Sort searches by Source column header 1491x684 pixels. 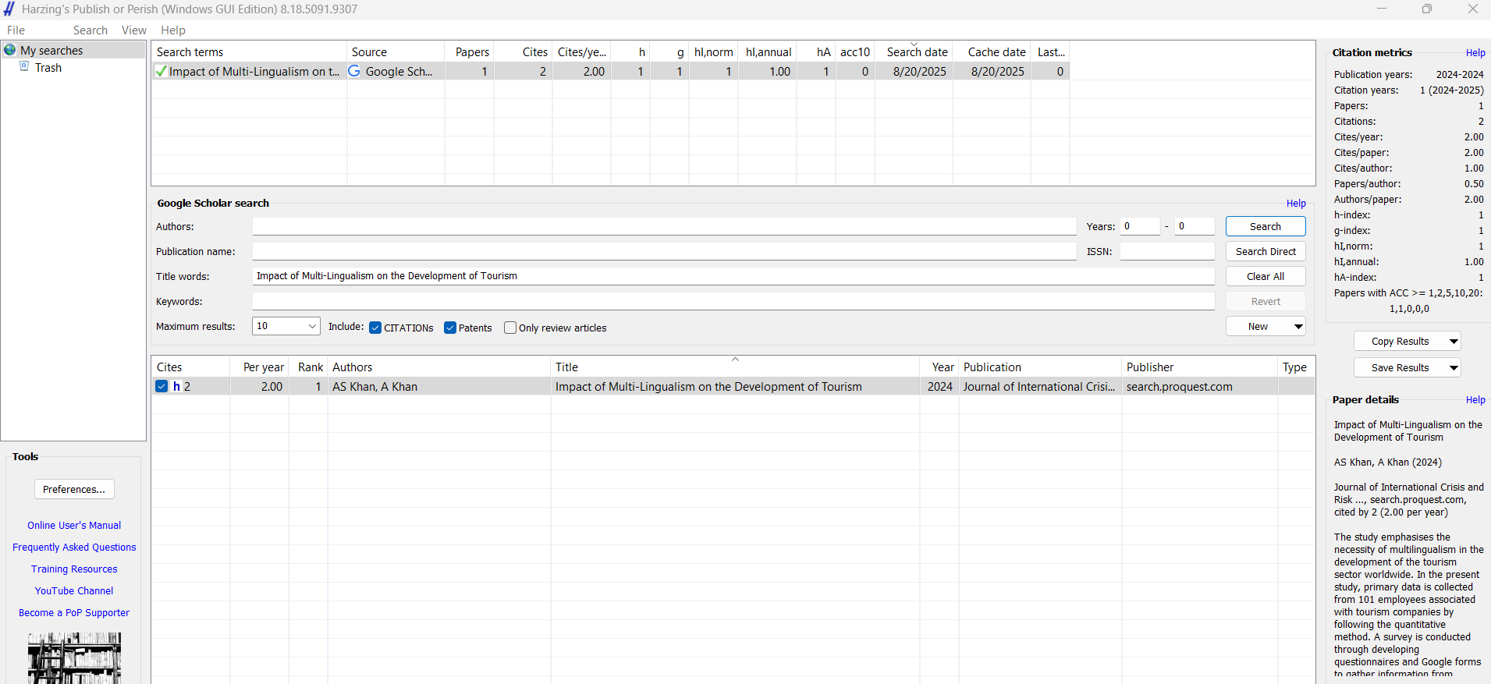click(396, 51)
